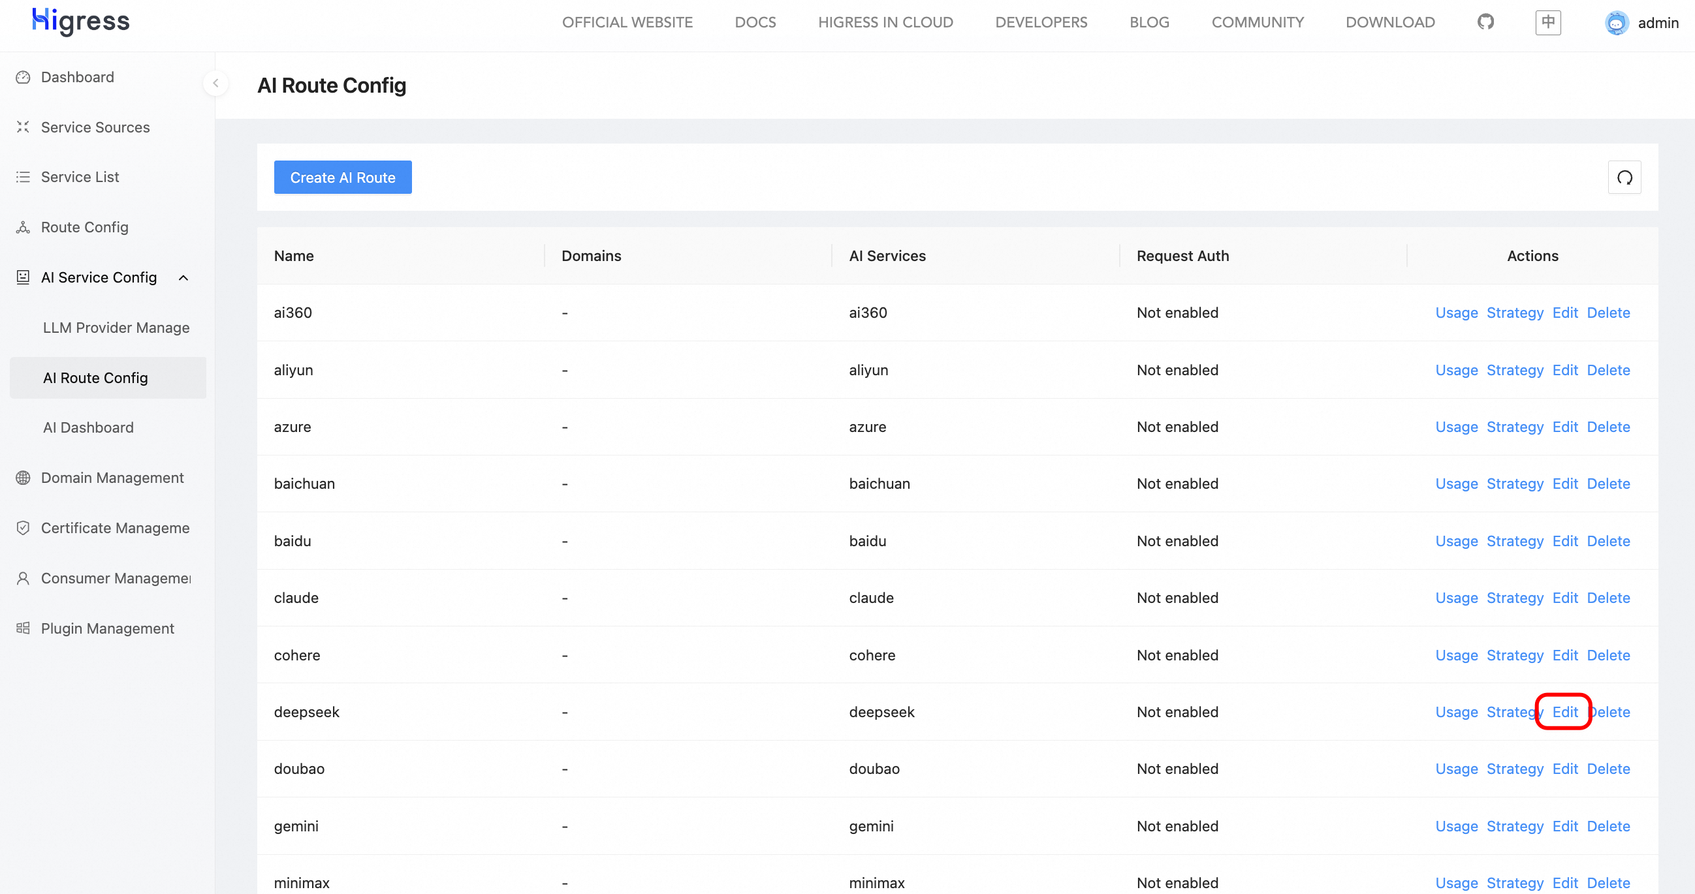Open Strategy for the gemini route

click(x=1514, y=826)
